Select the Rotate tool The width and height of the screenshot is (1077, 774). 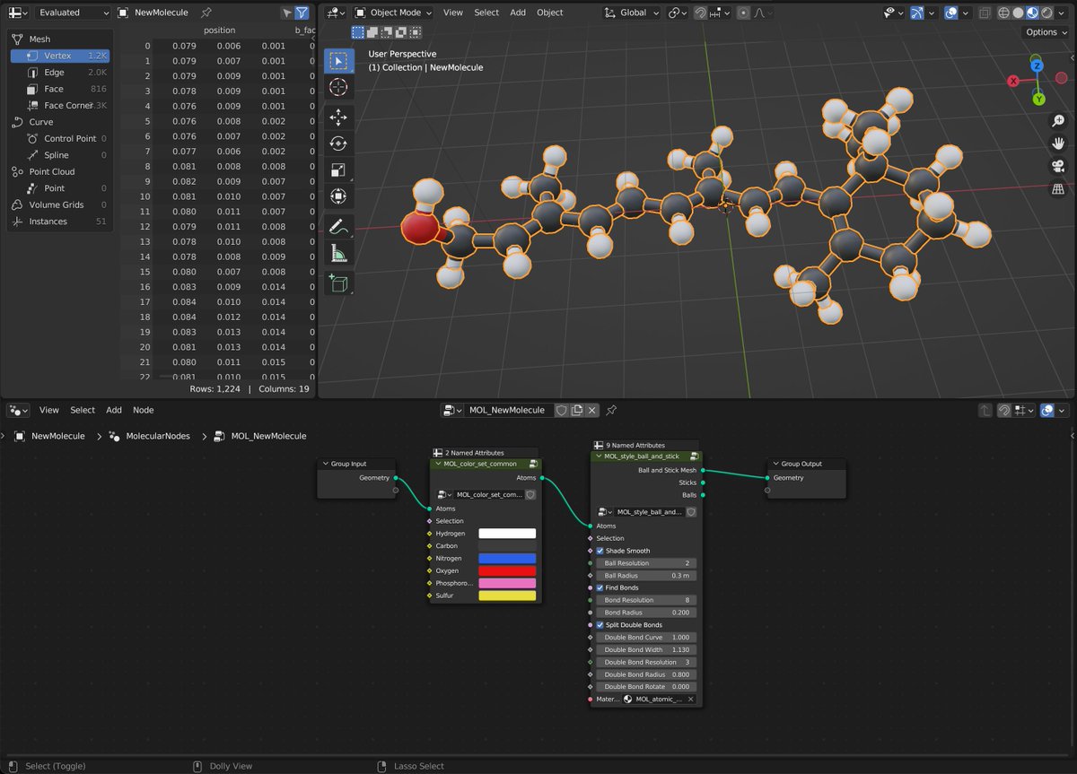coord(337,143)
